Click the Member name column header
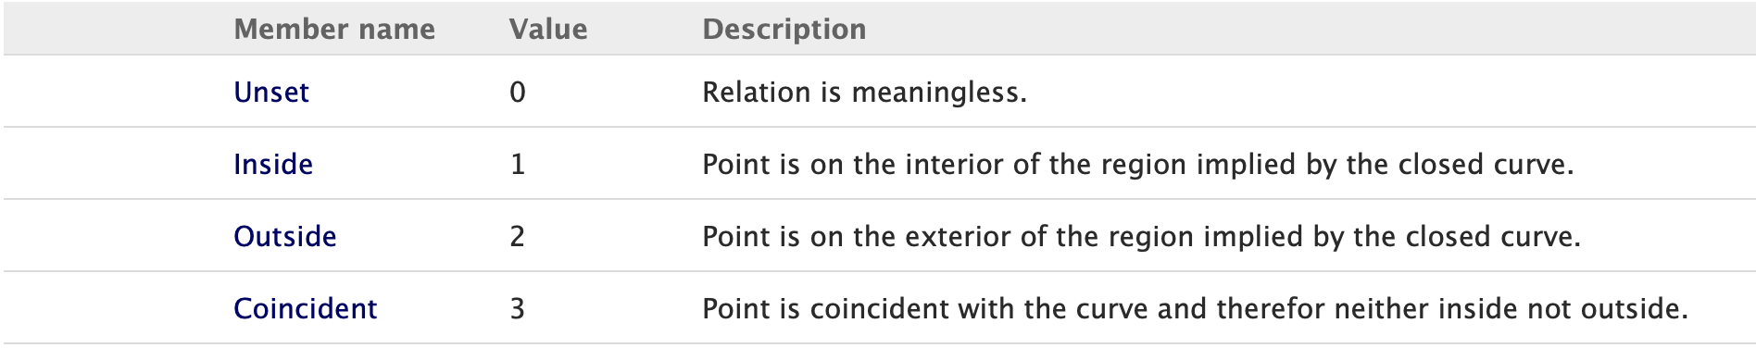Image resolution: width=1756 pixels, height=348 pixels. point(334,29)
